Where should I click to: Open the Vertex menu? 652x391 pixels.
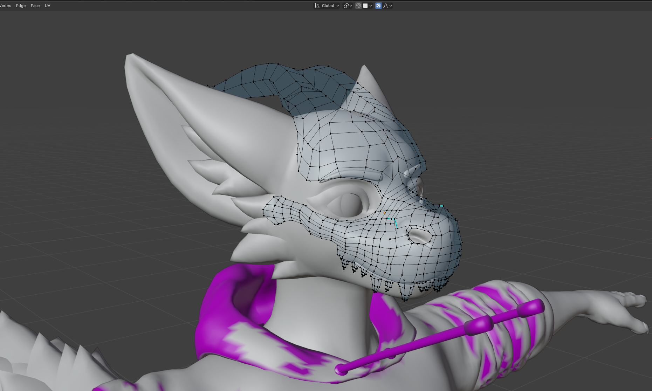point(5,6)
